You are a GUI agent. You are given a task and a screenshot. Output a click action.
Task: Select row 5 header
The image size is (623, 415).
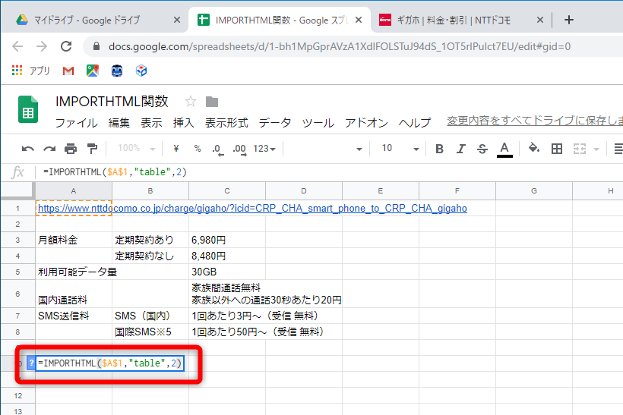tap(17, 272)
